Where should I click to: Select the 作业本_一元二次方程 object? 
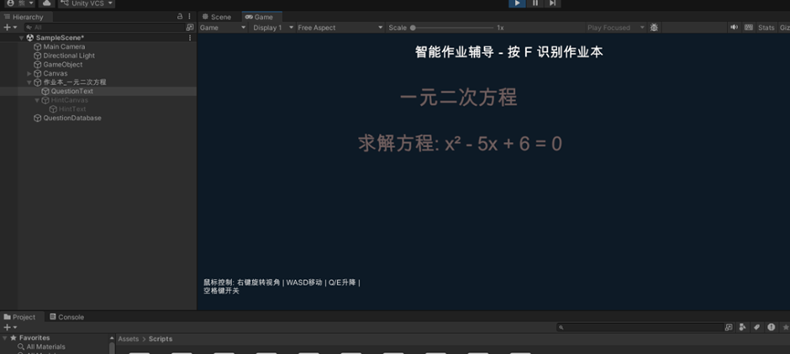click(75, 83)
